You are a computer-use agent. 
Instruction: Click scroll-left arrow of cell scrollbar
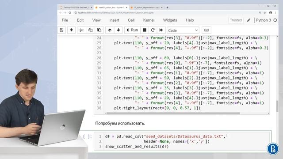point(105,114)
